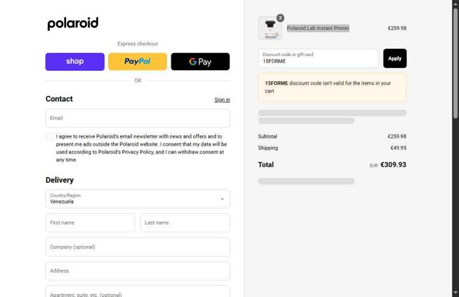Tick the newsletter consent checkbox
The height and width of the screenshot is (297, 459).
49,136
